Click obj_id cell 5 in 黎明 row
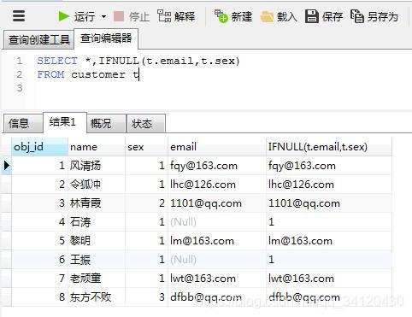 (39, 241)
